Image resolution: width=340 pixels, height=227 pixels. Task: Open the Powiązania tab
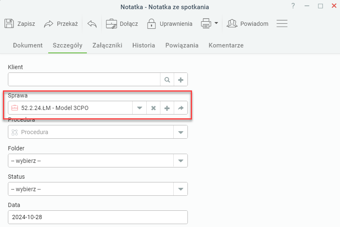click(x=182, y=45)
